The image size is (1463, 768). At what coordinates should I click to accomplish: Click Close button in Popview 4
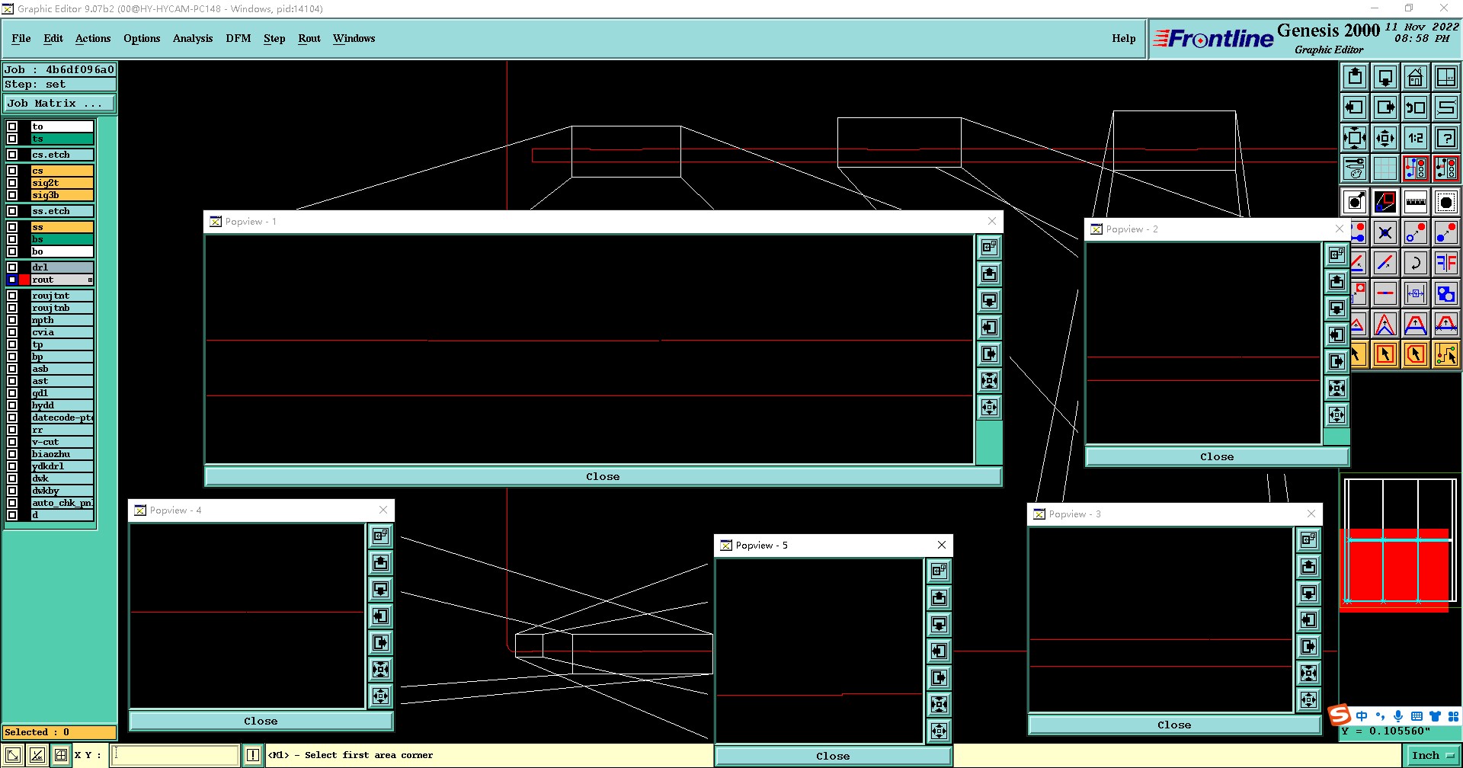[261, 721]
